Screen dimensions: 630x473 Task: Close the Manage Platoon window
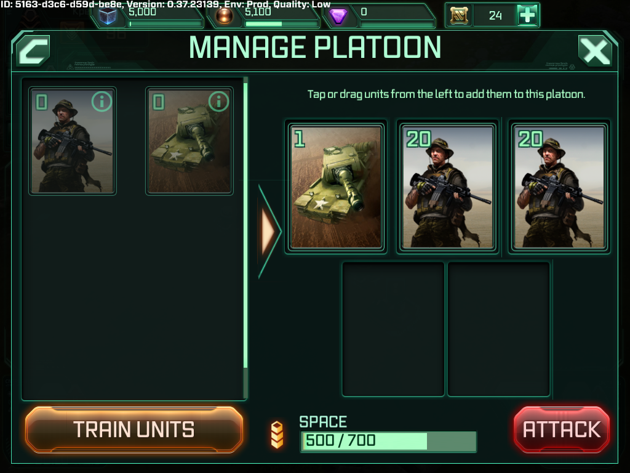595,51
